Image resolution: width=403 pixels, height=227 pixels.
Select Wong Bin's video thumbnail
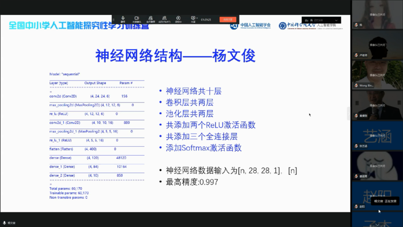pyautogui.click(x=377, y=75)
